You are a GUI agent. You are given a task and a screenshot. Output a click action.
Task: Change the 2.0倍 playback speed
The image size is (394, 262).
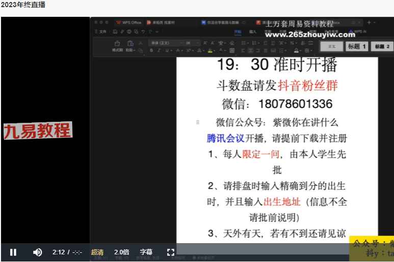[x=122, y=252]
